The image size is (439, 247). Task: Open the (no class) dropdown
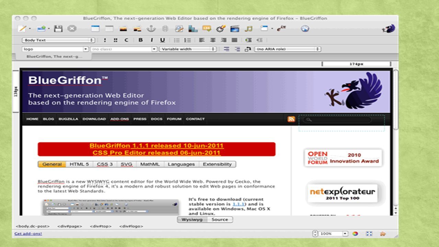(124, 49)
